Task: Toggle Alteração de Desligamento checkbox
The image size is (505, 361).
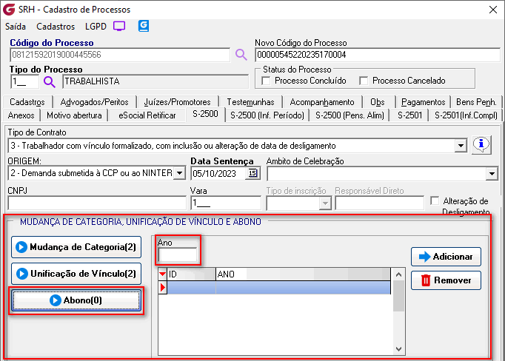Action: pyautogui.click(x=435, y=201)
